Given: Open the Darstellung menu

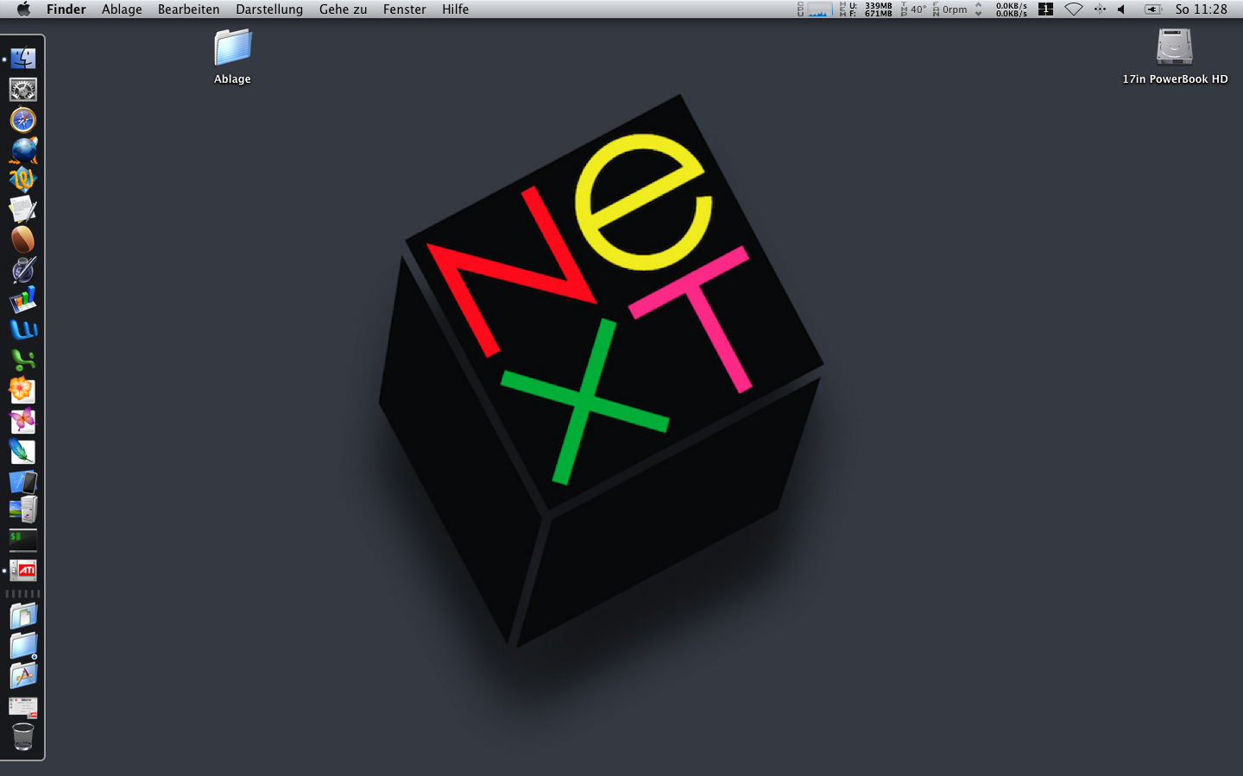Looking at the screenshot, I should (x=269, y=9).
